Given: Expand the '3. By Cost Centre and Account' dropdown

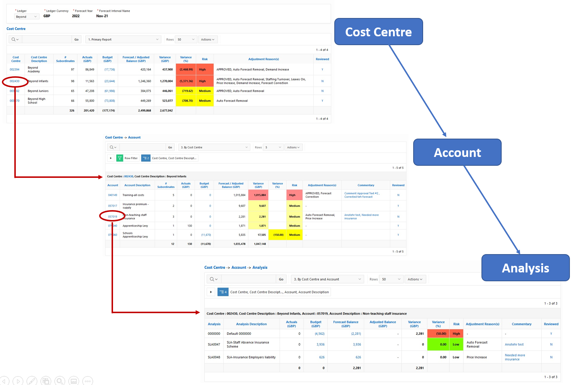Looking at the screenshot, I should click(x=327, y=279).
